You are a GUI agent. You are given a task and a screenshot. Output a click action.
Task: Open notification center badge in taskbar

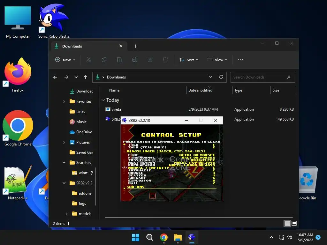pyautogui.click(x=318, y=237)
